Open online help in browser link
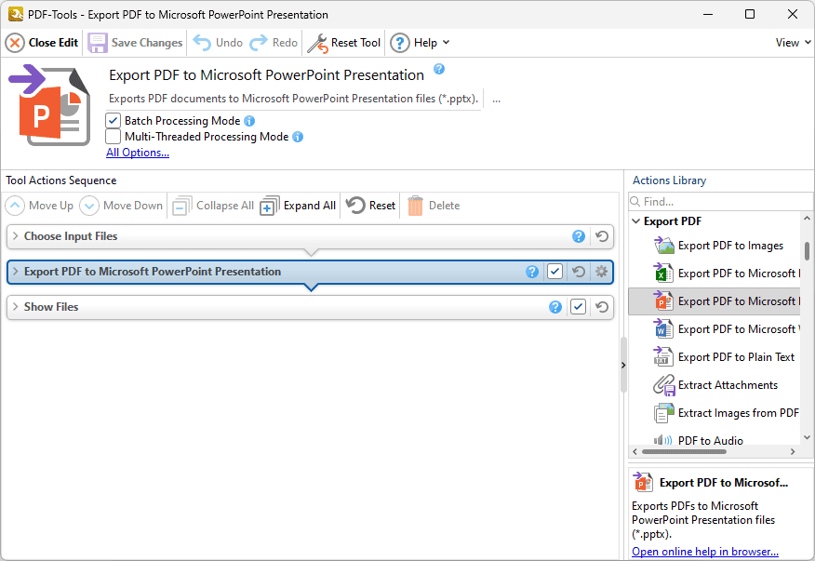This screenshot has width=815, height=561. [705, 552]
